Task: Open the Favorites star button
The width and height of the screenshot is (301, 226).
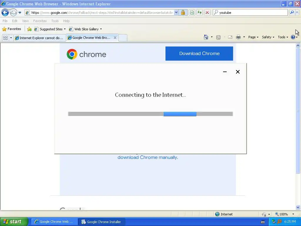Action: point(11,29)
